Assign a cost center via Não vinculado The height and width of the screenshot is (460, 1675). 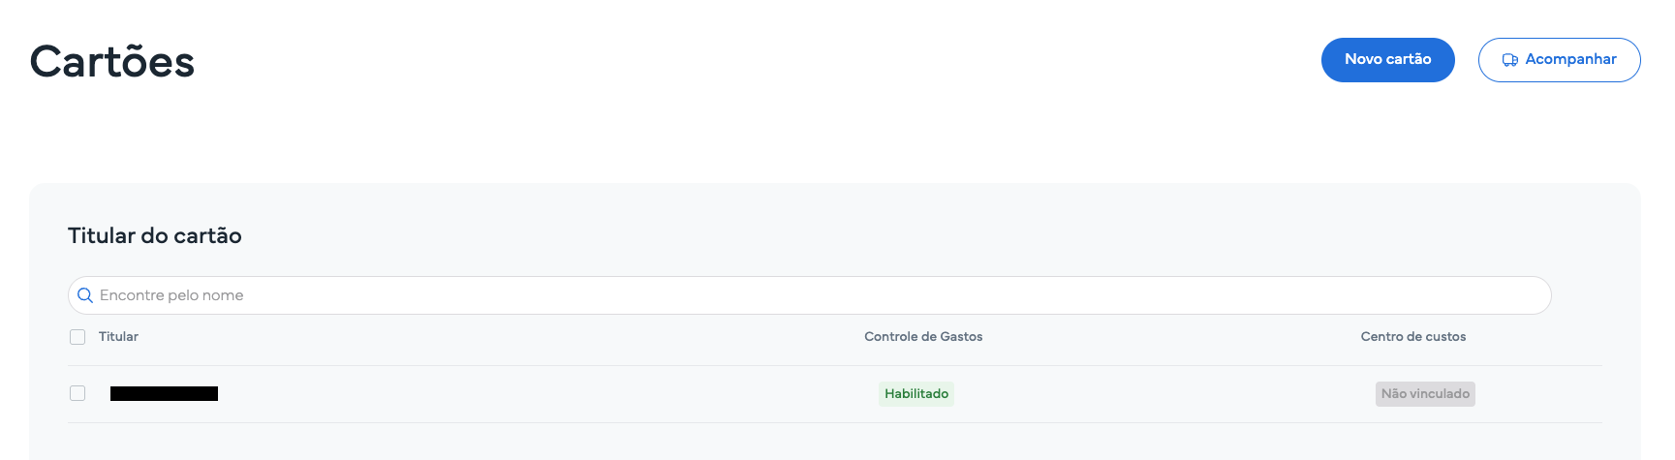(1425, 394)
